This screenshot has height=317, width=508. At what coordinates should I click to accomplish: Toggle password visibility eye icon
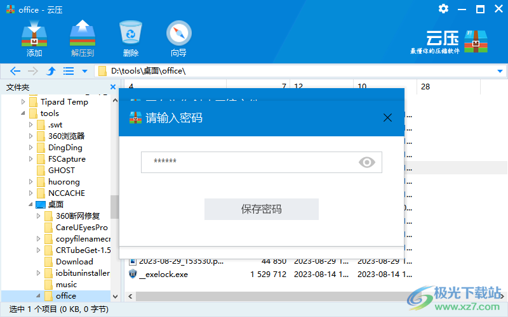click(x=367, y=162)
